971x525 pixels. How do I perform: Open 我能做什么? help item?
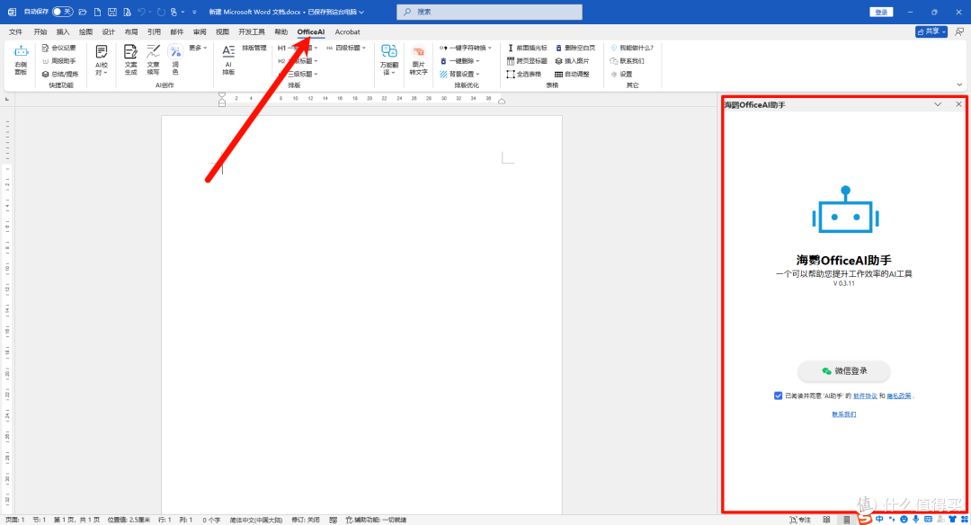pos(632,48)
